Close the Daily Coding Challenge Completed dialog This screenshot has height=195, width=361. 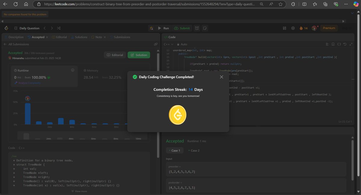pos(221,77)
